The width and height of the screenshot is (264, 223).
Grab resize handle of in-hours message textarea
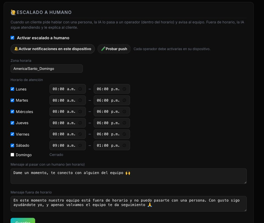point(245,183)
